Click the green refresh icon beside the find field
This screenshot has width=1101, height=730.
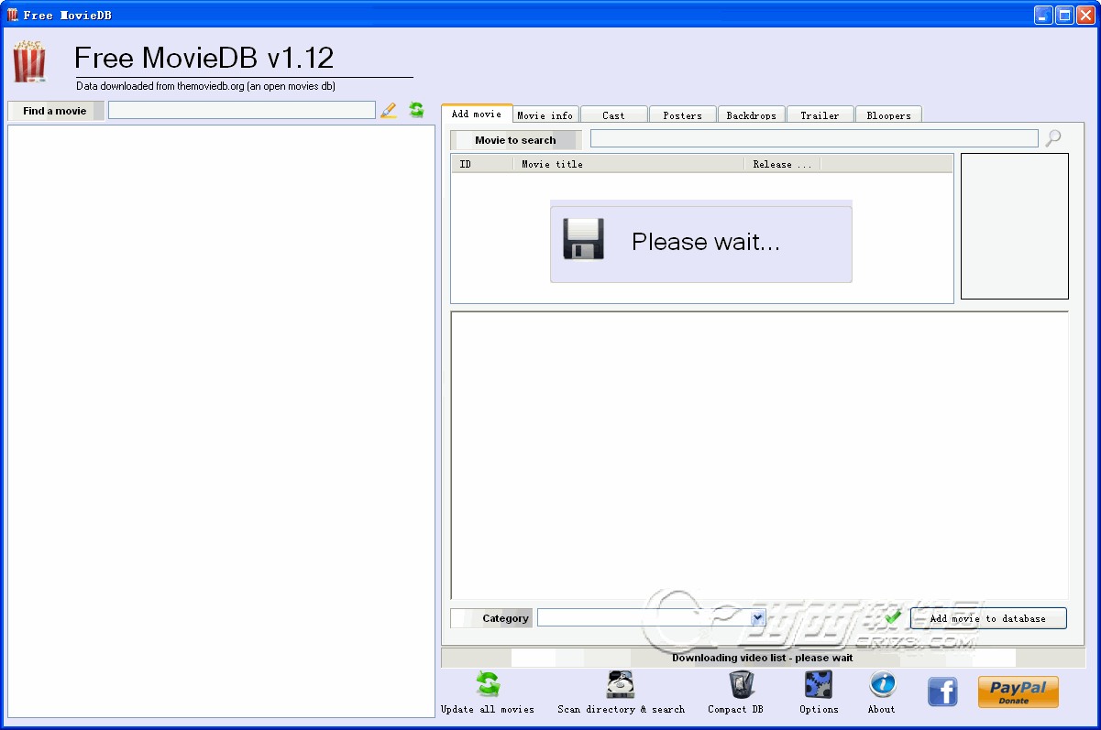point(416,110)
